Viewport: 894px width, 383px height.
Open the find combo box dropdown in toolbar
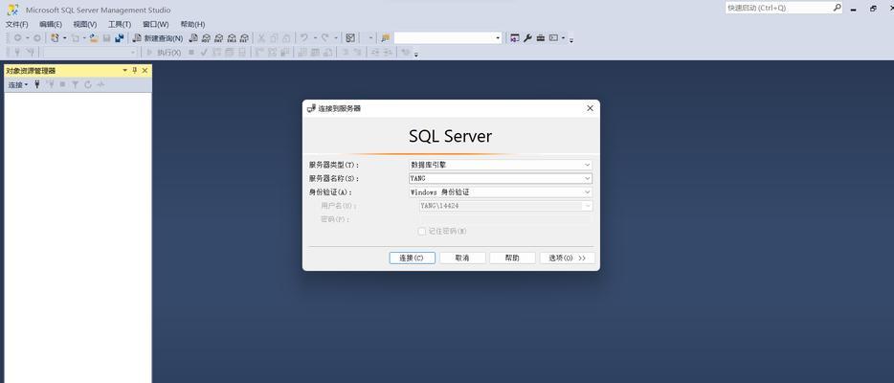[x=498, y=38]
